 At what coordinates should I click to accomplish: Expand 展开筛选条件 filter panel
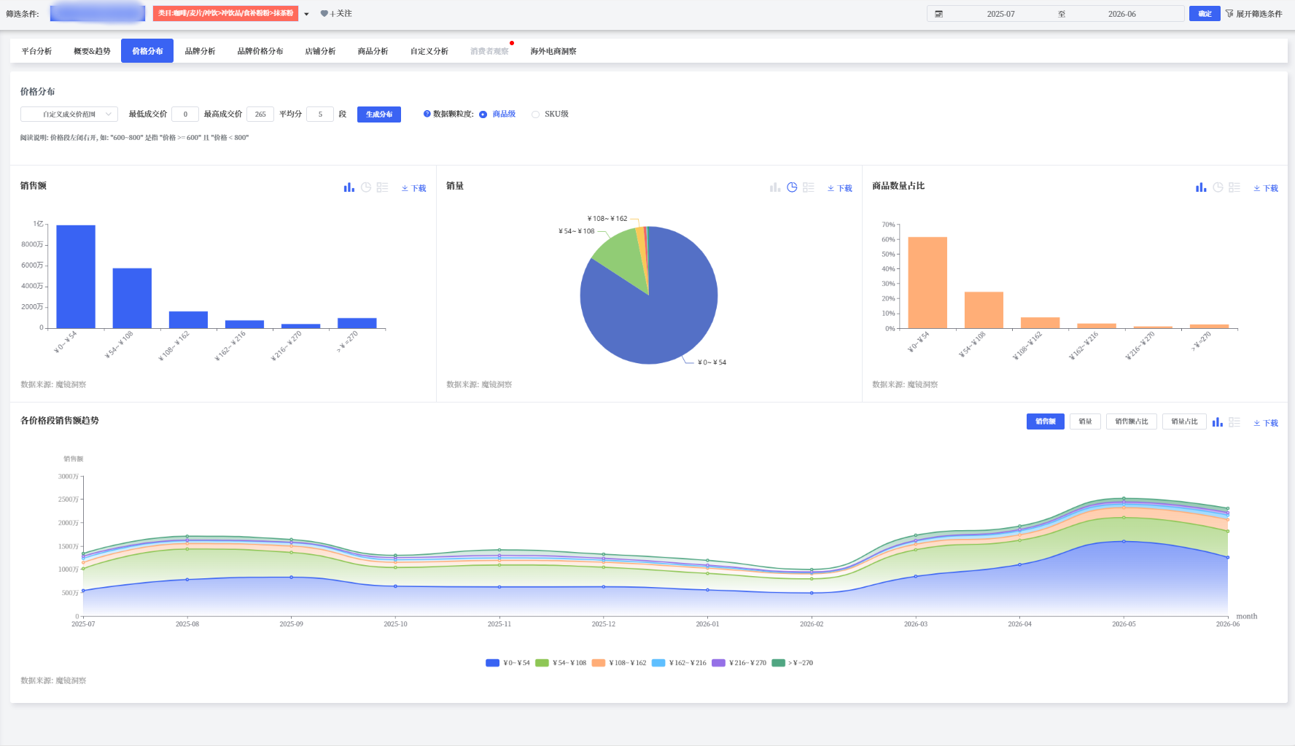pos(1253,14)
